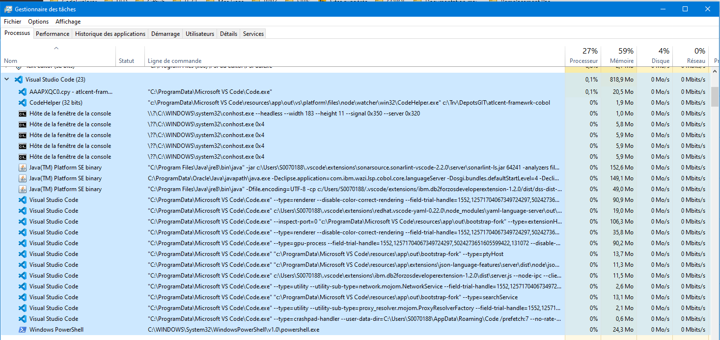Image resolution: width=720 pixels, height=340 pixels.
Task: Sort processes by the Mémoire column
Action: [621, 56]
